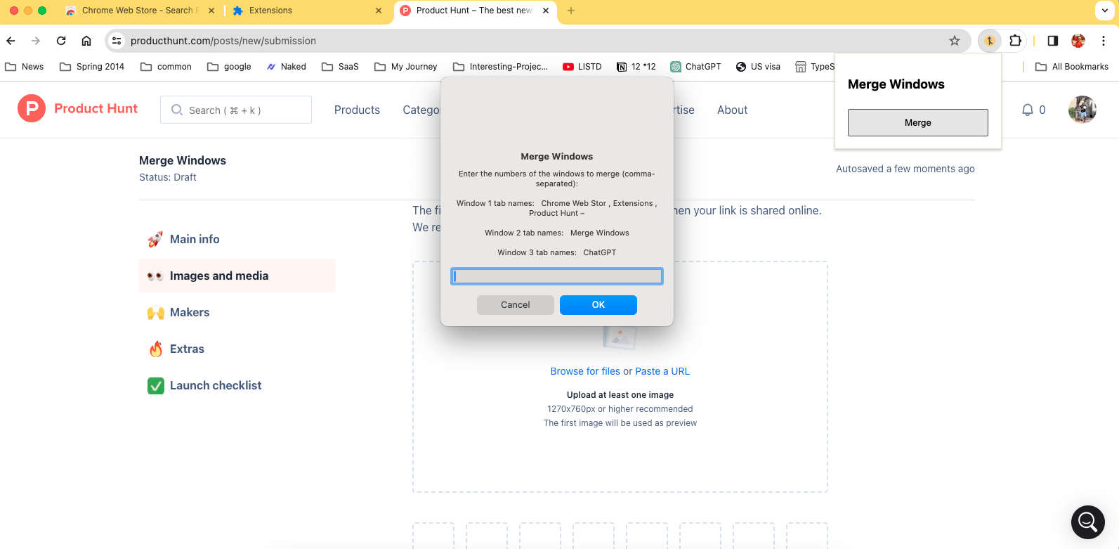Reload the current page
Image resolution: width=1119 pixels, height=549 pixels.
(x=61, y=41)
